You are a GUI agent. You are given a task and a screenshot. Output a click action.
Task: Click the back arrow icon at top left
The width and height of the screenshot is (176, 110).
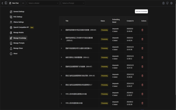point(2,3)
